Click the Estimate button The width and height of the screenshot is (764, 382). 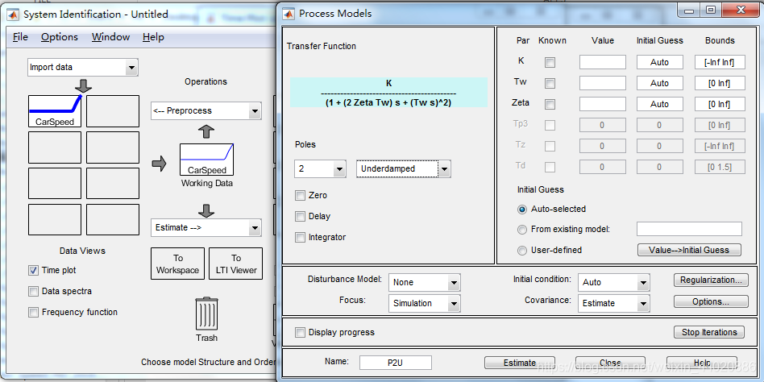pyautogui.click(x=519, y=363)
